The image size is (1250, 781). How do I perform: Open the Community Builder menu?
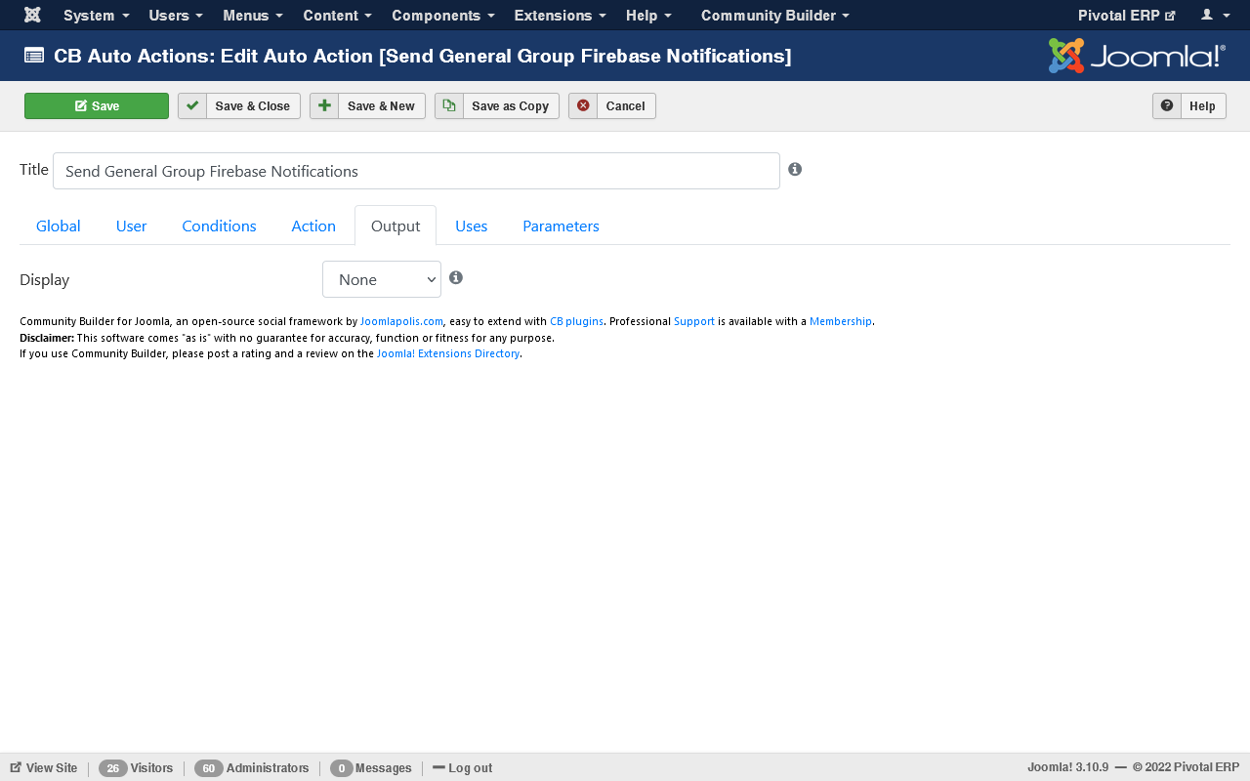click(775, 16)
